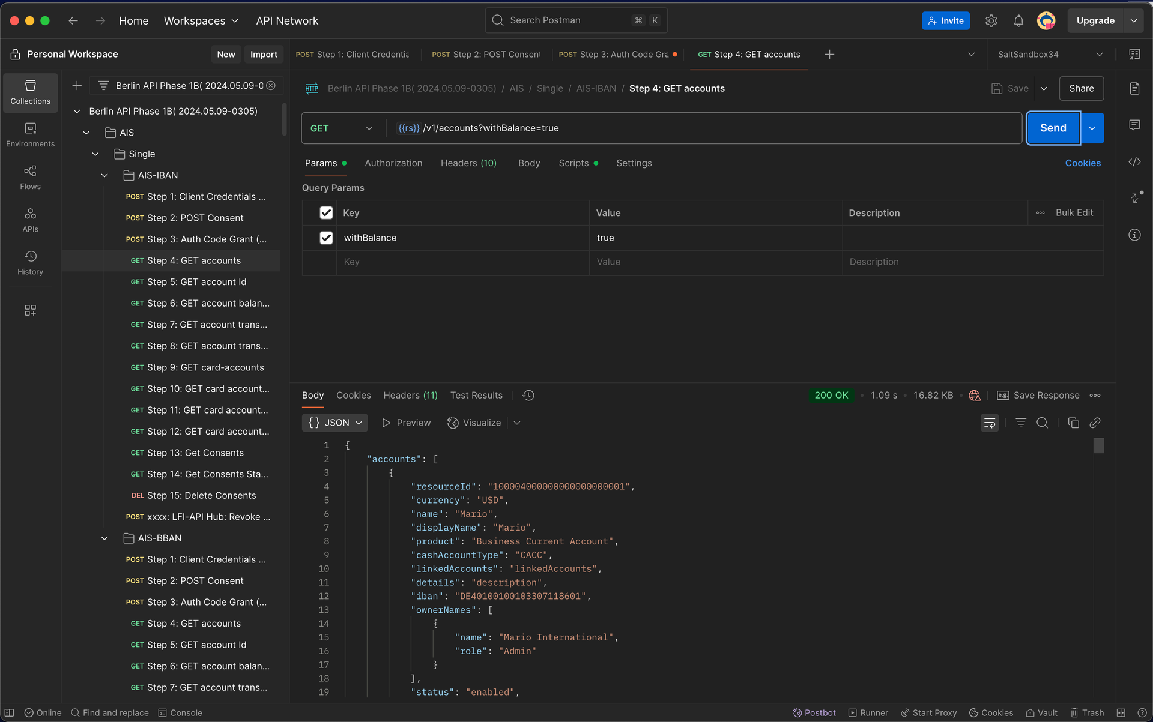
Task: Open the SaltSandbox34 environment selector
Action: pyautogui.click(x=1050, y=54)
